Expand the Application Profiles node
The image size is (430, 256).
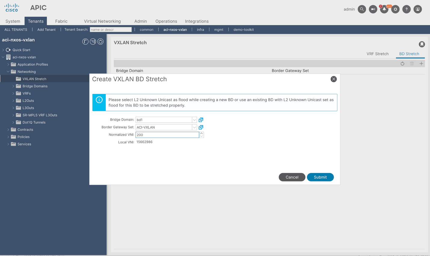[8, 64]
